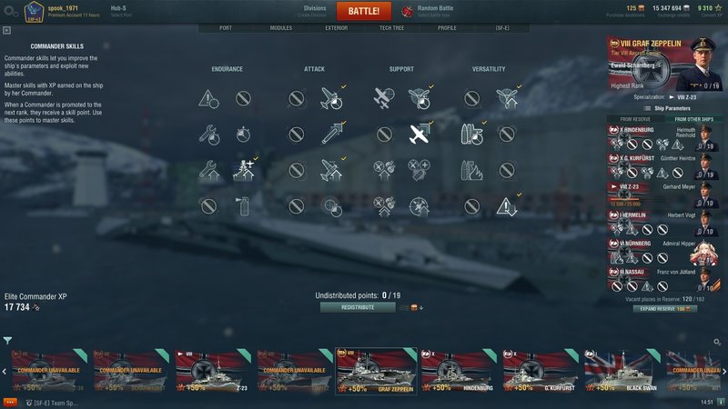Expand the Ship Parameters list
The image size is (728, 409).
coord(667,108)
